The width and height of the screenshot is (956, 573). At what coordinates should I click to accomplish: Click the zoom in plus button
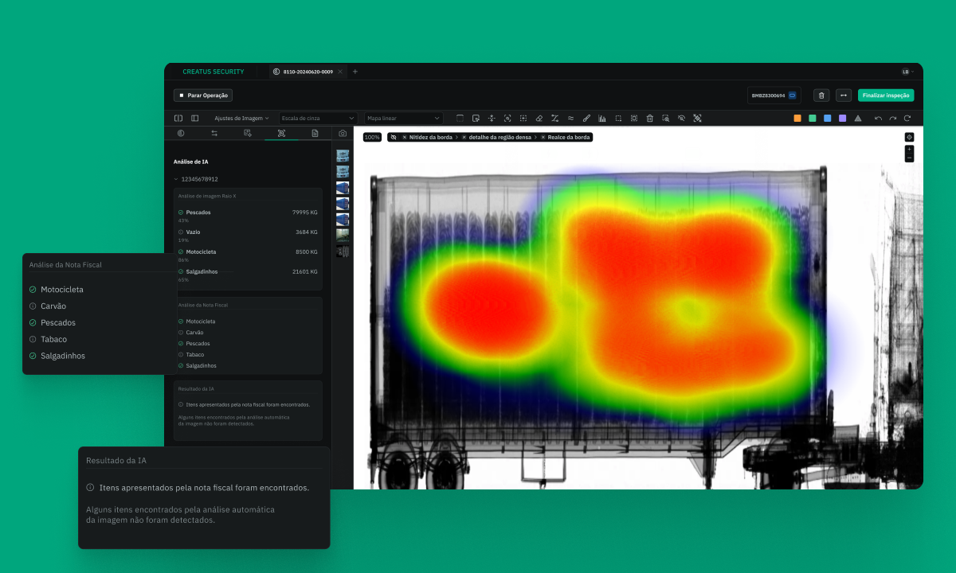[x=909, y=149]
